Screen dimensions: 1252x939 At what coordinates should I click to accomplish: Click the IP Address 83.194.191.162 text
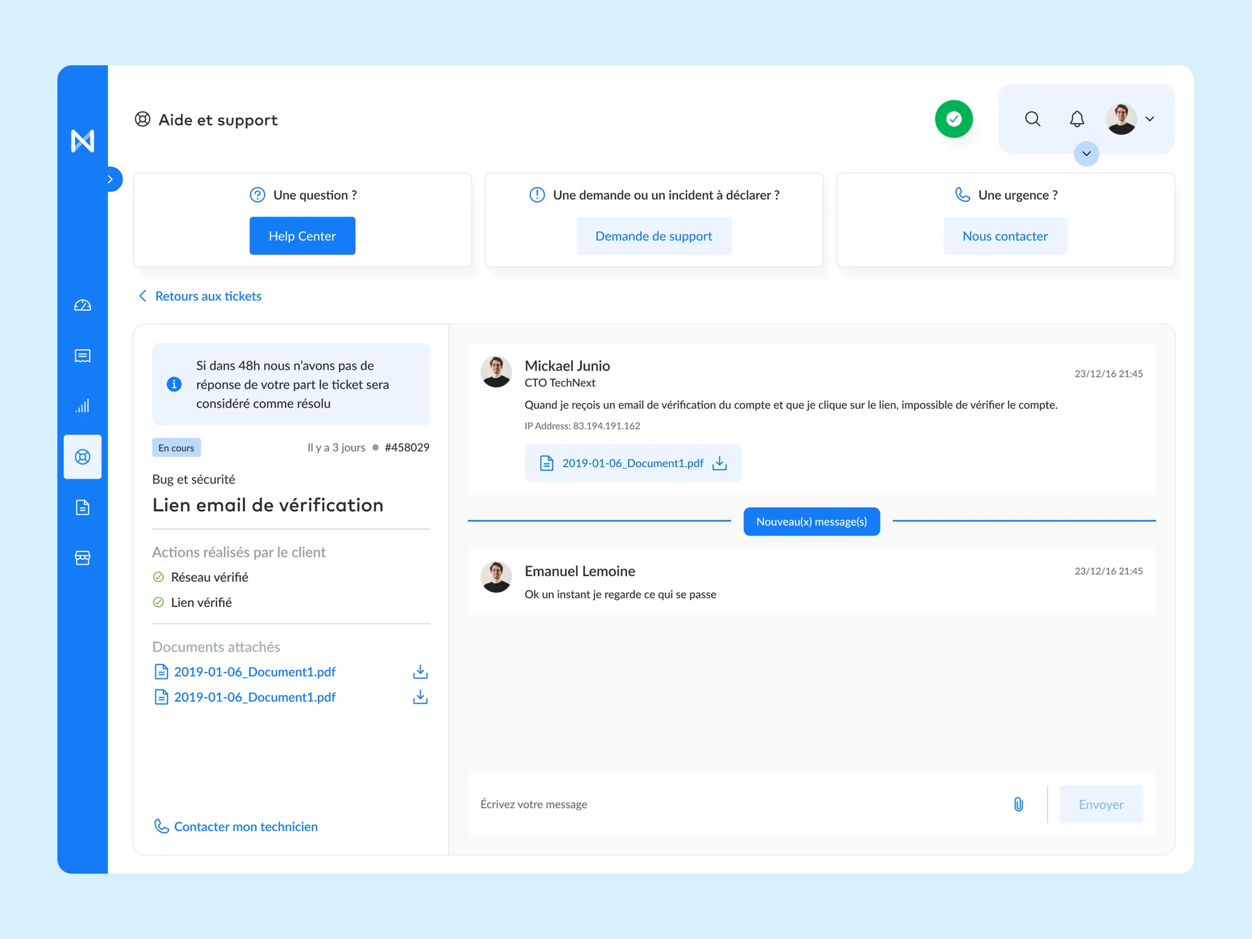(x=582, y=425)
